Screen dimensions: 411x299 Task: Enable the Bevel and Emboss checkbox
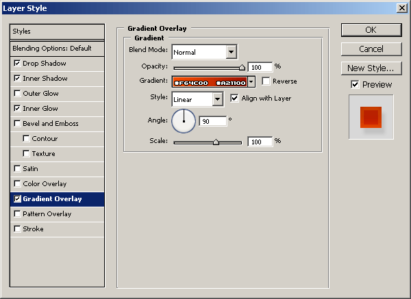pos(17,124)
